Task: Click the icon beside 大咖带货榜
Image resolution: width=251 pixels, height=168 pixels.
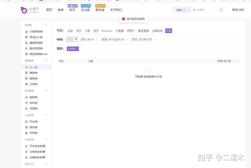Action: pyautogui.click(x=26, y=31)
